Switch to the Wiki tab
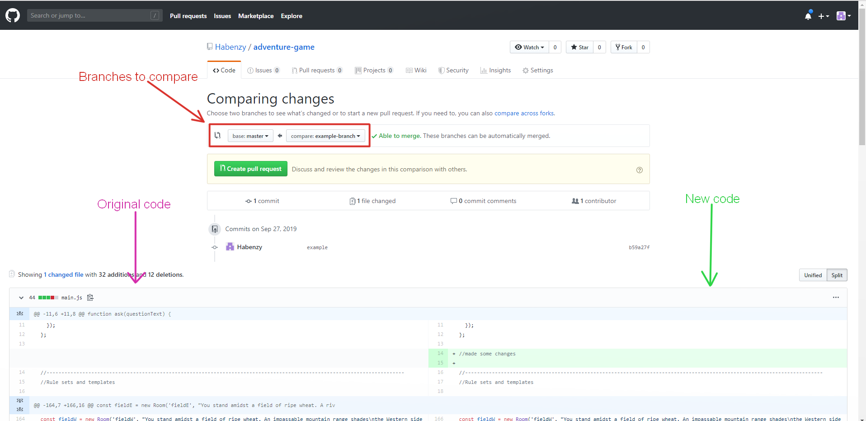Image resolution: width=866 pixels, height=421 pixels. [416, 70]
